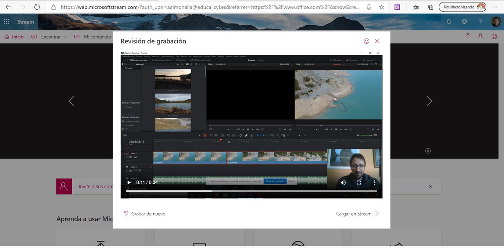Pause the background carousel
The height and width of the screenshot is (248, 504).
click(428, 150)
